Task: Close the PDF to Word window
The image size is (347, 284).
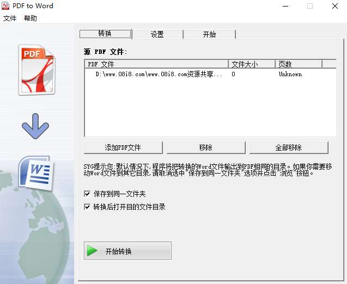Action: (x=335, y=6)
